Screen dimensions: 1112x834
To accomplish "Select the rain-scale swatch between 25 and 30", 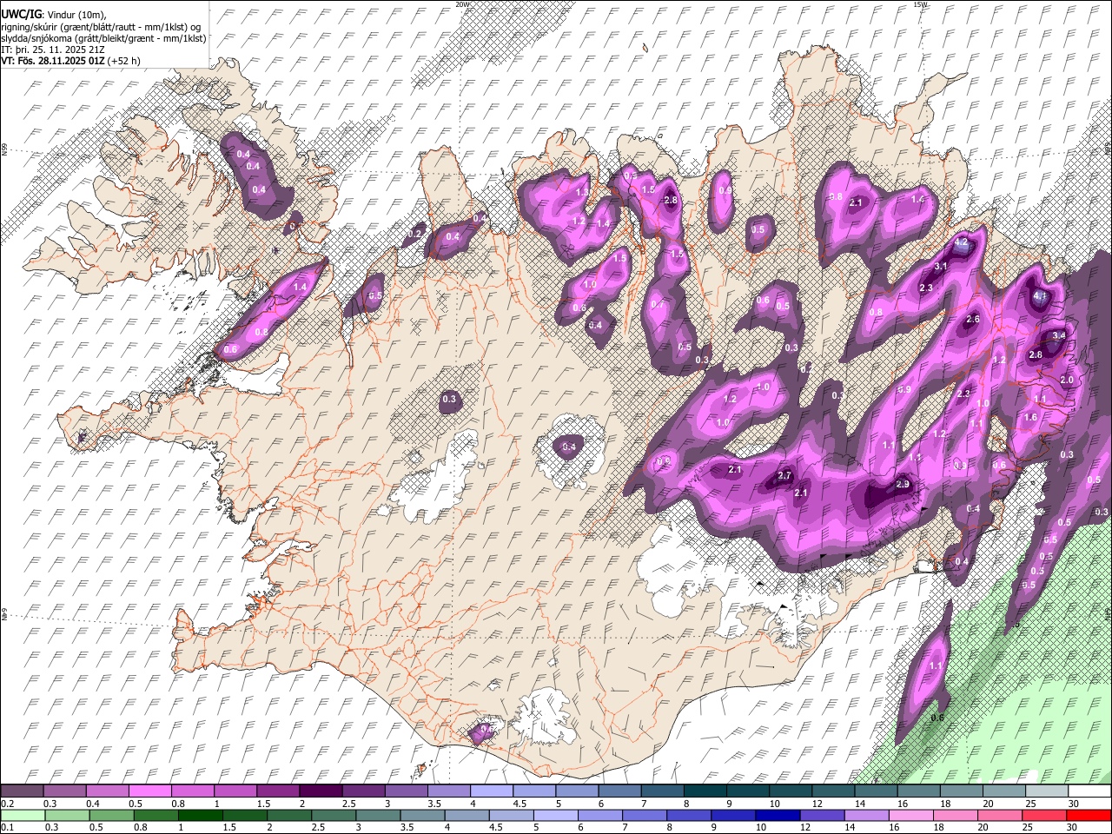I will click(1045, 815).
